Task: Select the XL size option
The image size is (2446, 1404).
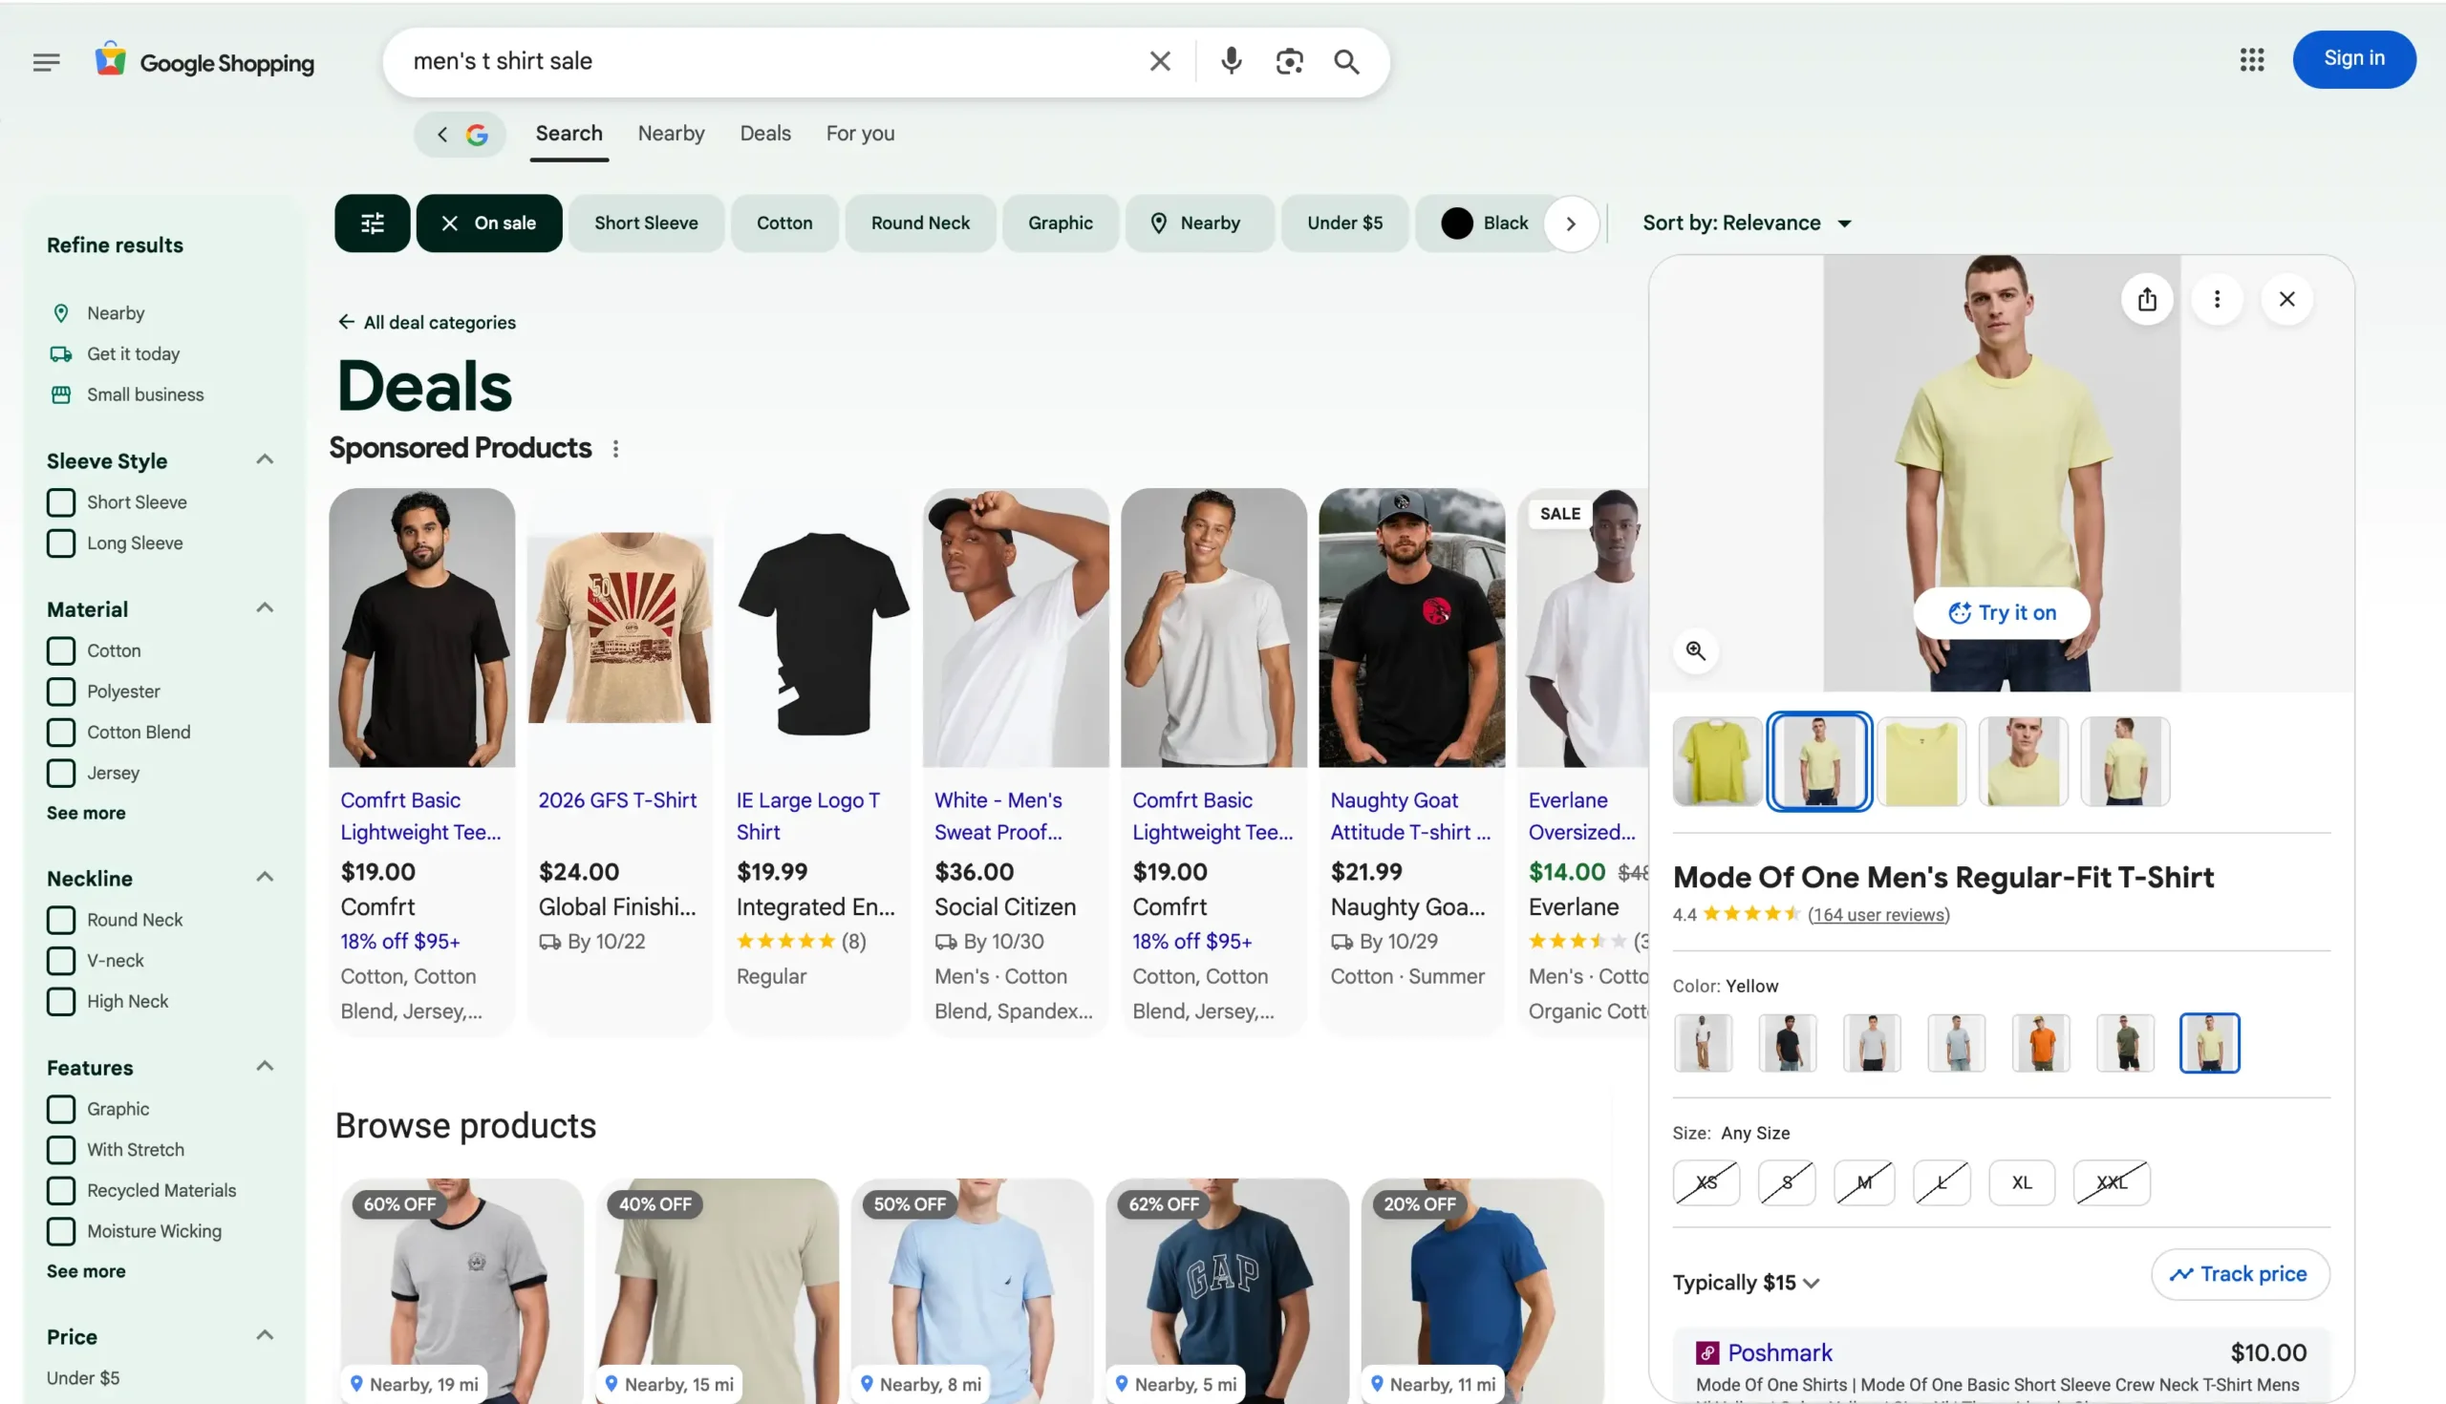Action: (x=2022, y=1182)
